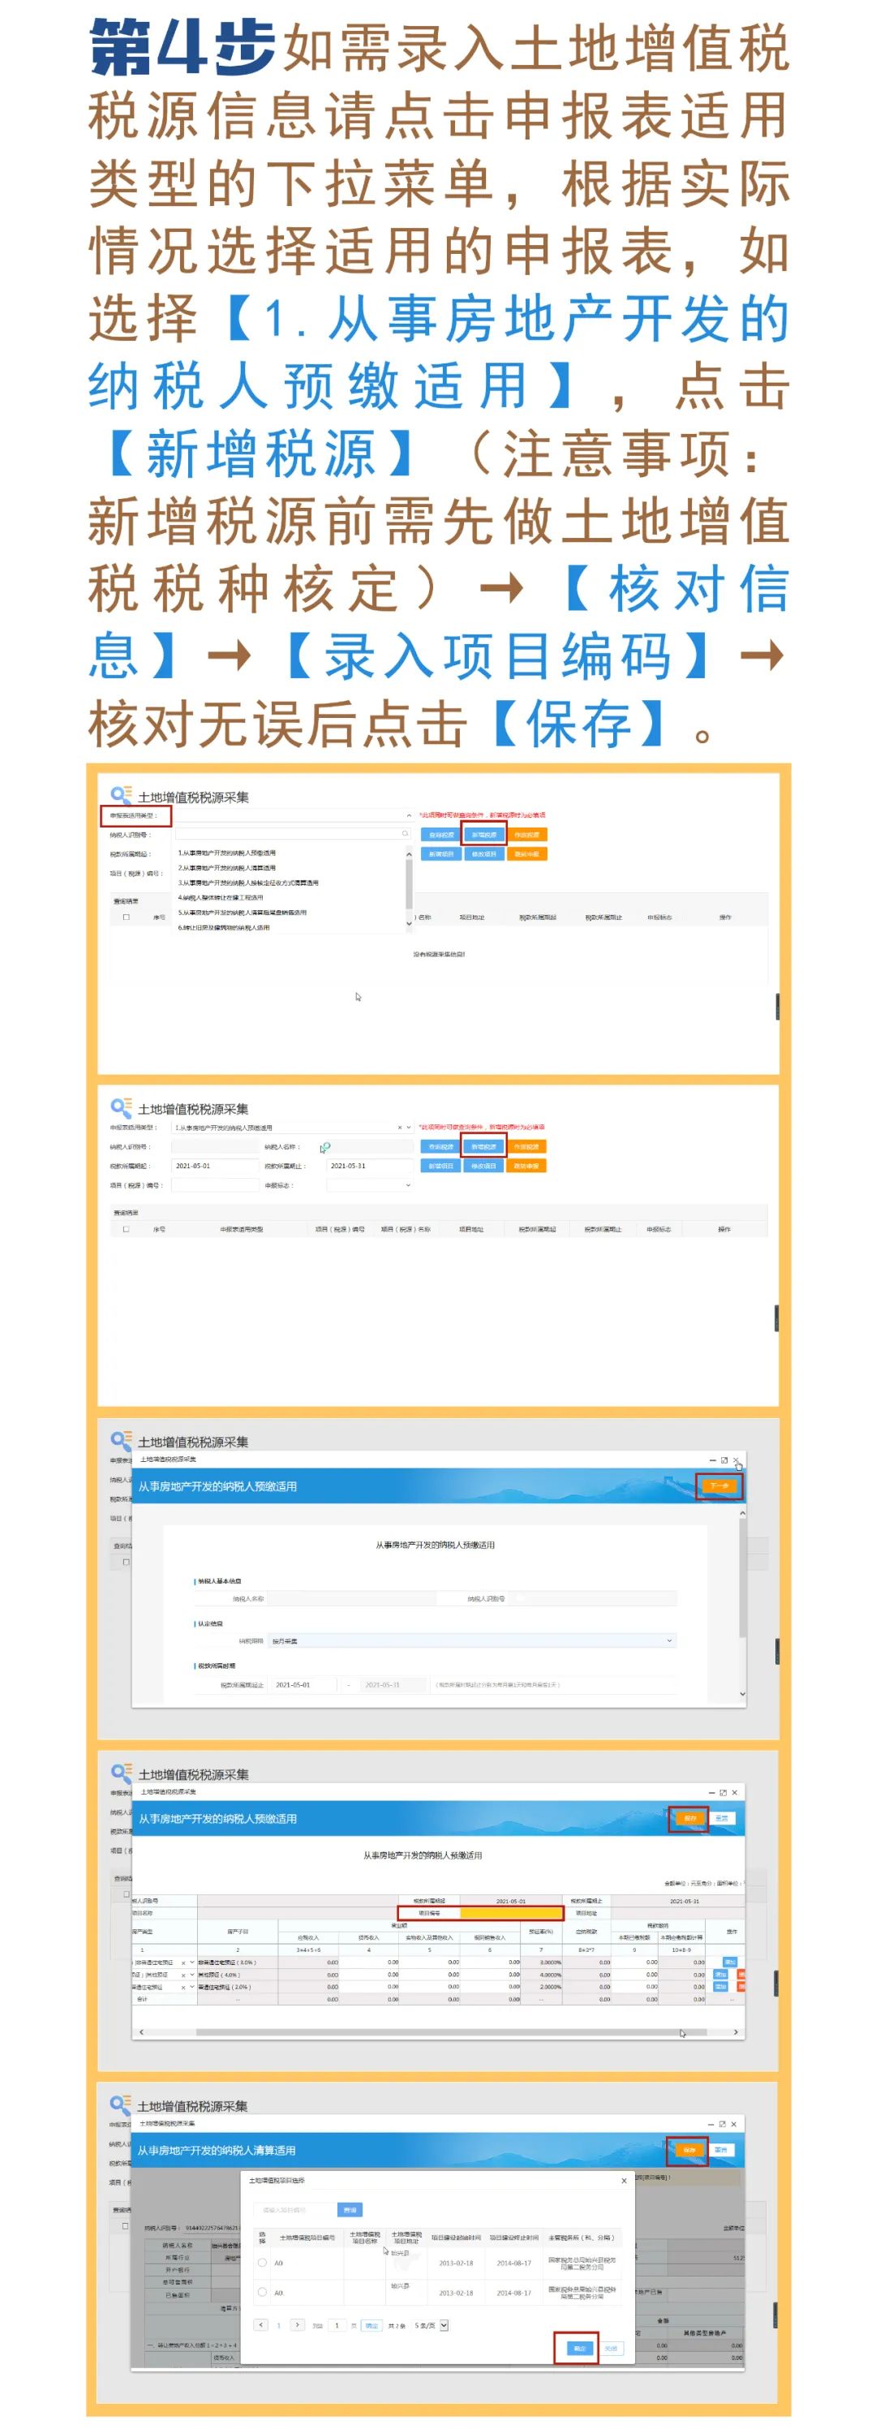The image size is (876, 2429).
Task: Choose list option 5.从事房地产开发的纳税人清算后尾盘销售适用
Action: point(242,913)
